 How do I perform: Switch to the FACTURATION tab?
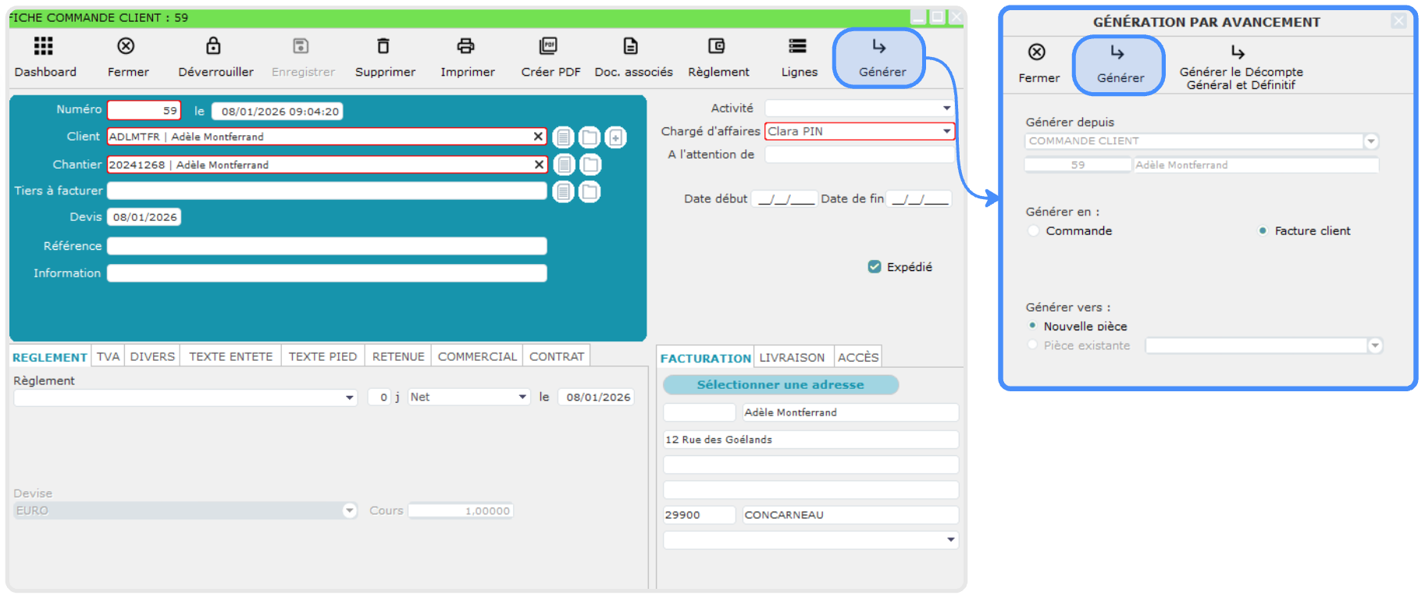pyautogui.click(x=705, y=358)
